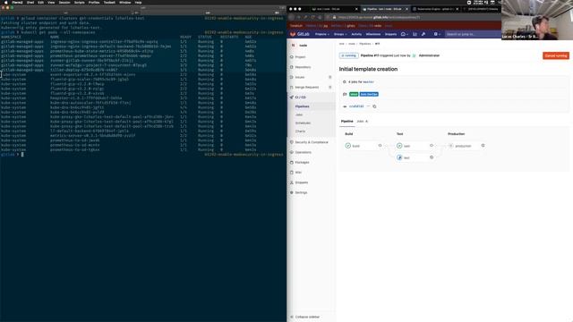Viewport: 573px width, 322px height.
Task: Open Charts under CI / CD
Action: [x=301, y=131]
